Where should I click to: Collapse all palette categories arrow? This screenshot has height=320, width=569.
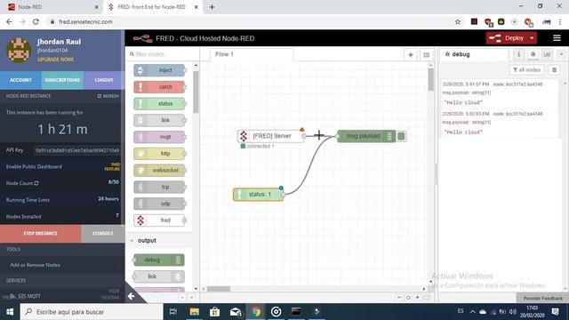coord(182,297)
